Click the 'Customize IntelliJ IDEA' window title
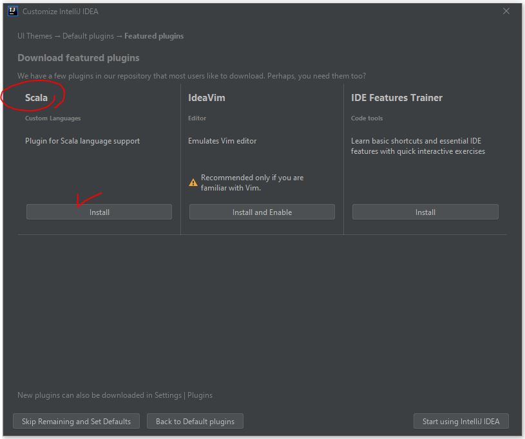Viewport: 525px width, 439px height. click(x=61, y=12)
